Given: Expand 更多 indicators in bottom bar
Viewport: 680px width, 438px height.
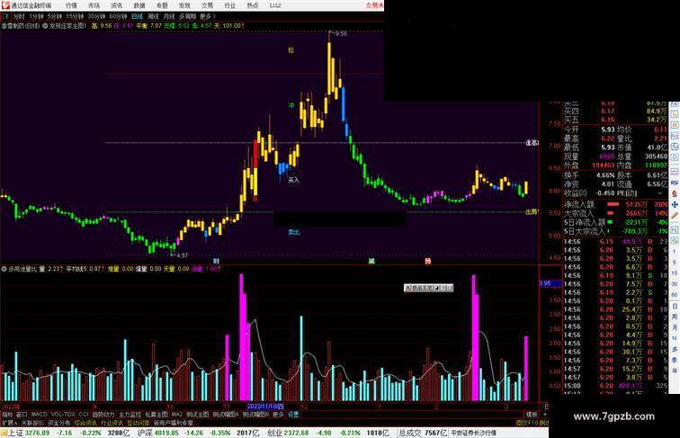Looking at the screenshot, I should [278, 415].
